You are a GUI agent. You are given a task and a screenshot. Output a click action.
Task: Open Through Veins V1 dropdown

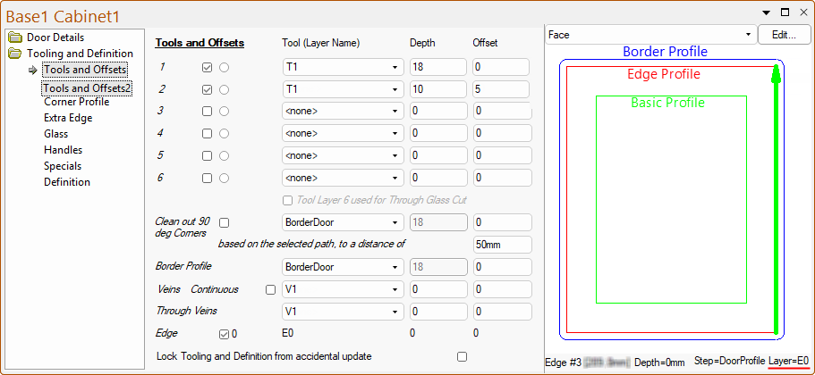coord(343,312)
